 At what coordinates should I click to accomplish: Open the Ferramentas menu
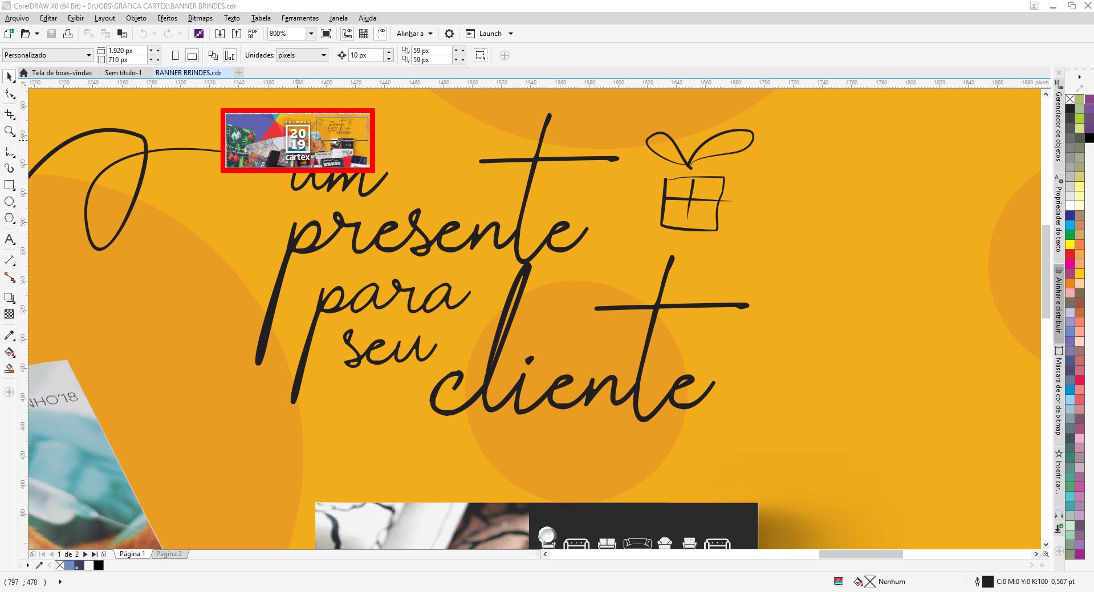[x=300, y=18]
